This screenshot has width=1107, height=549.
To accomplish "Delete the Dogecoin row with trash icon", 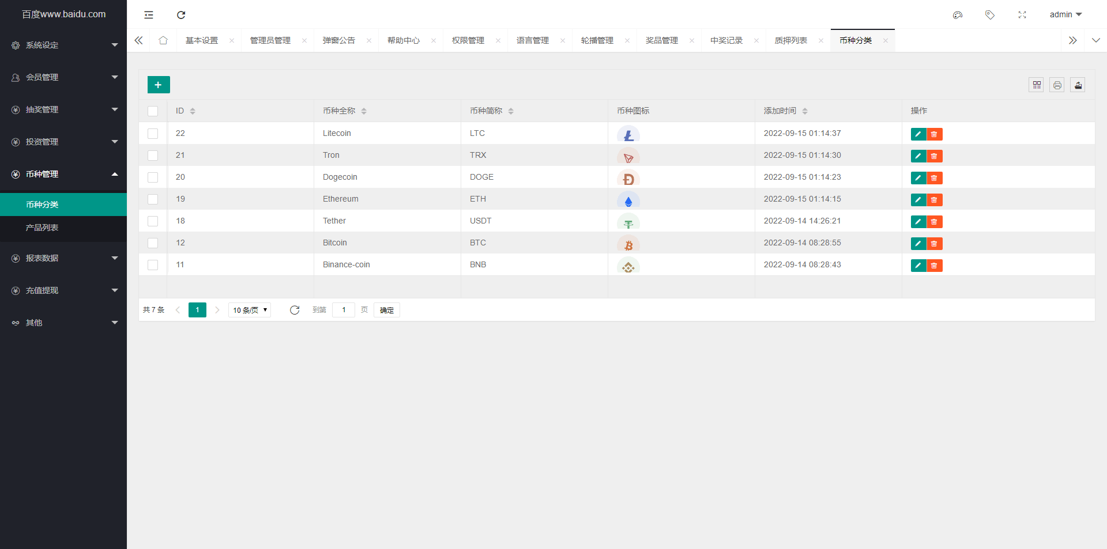I will pyautogui.click(x=934, y=178).
